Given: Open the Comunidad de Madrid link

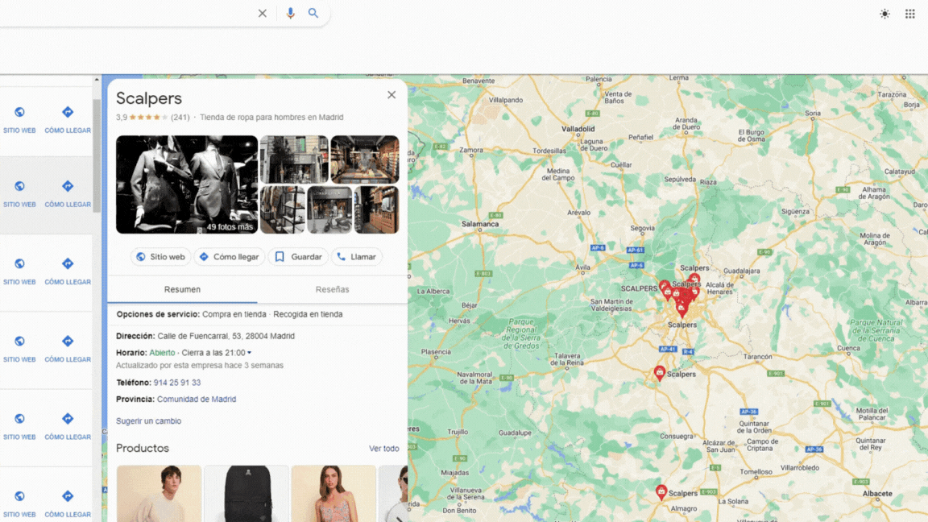Looking at the screenshot, I should [x=197, y=400].
